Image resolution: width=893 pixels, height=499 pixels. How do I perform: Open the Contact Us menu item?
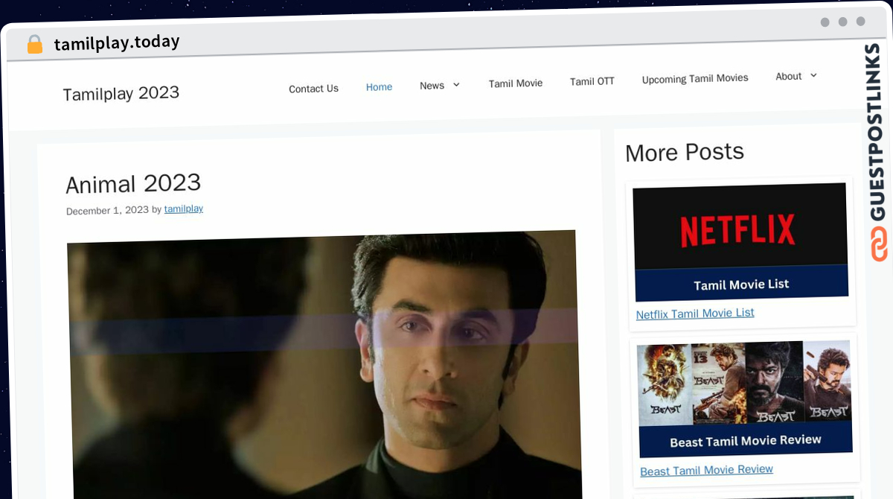click(313, 89)
